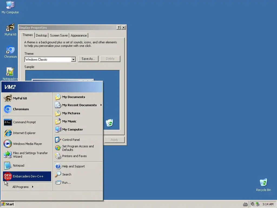Click the network connection tray icon

click(x=258, y=204)
